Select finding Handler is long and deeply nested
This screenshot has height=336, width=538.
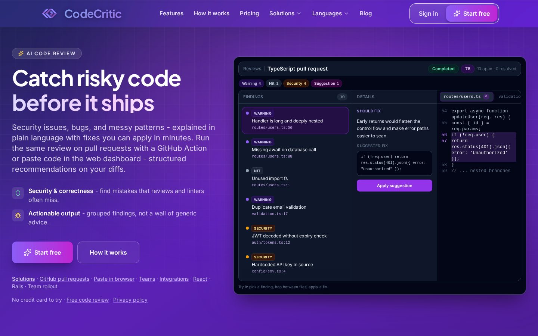[295, 120]
